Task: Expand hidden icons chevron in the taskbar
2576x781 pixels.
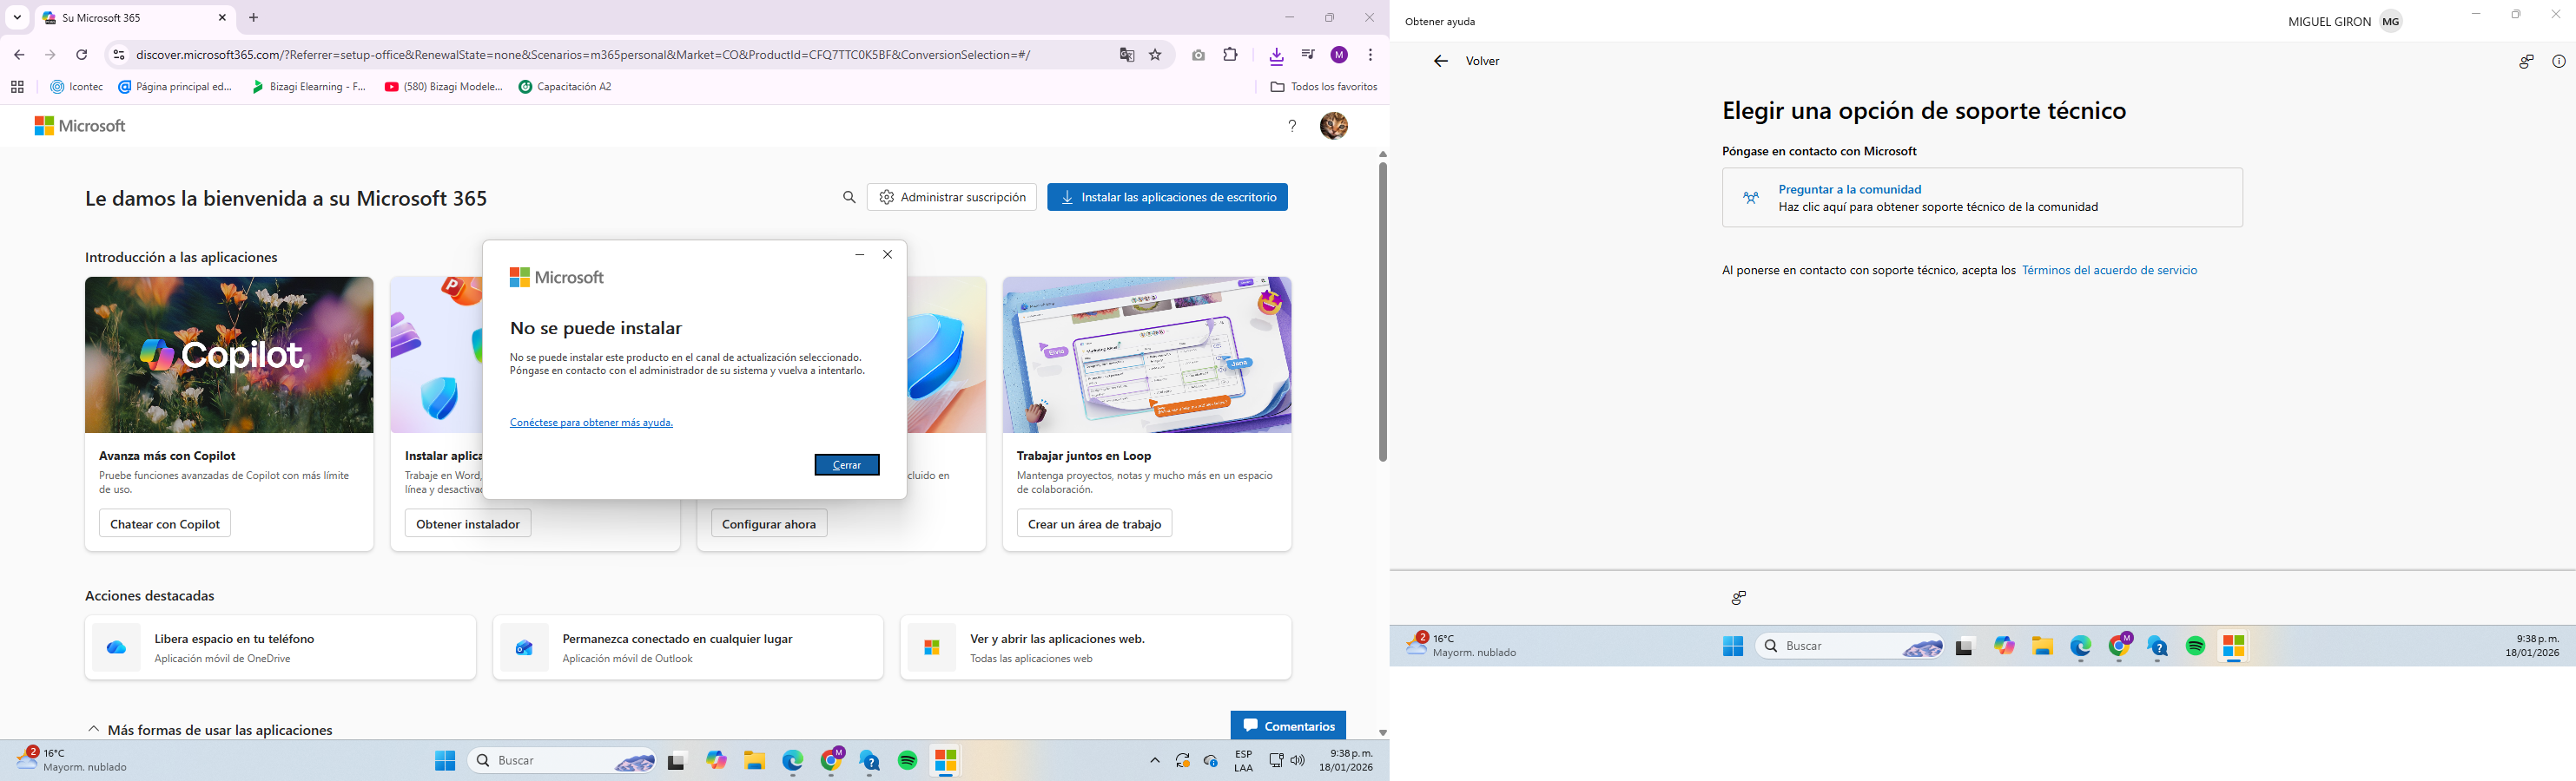Action: 1154,760
